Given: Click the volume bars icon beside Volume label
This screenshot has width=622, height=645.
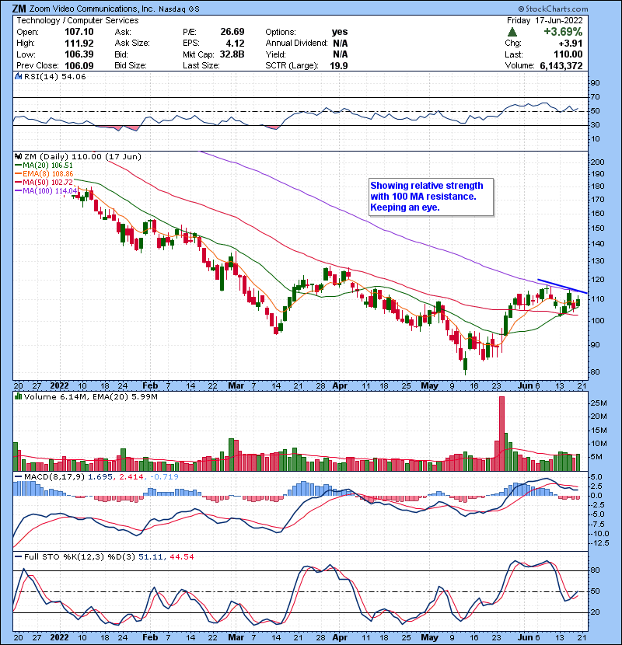Looking at the screenshot, I should pos(18,396).
